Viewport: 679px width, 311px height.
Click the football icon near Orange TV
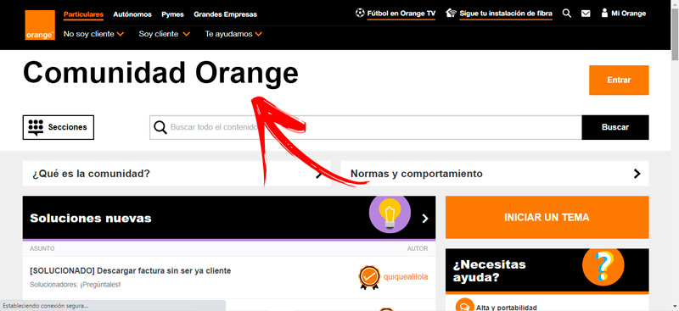[360, 13]
